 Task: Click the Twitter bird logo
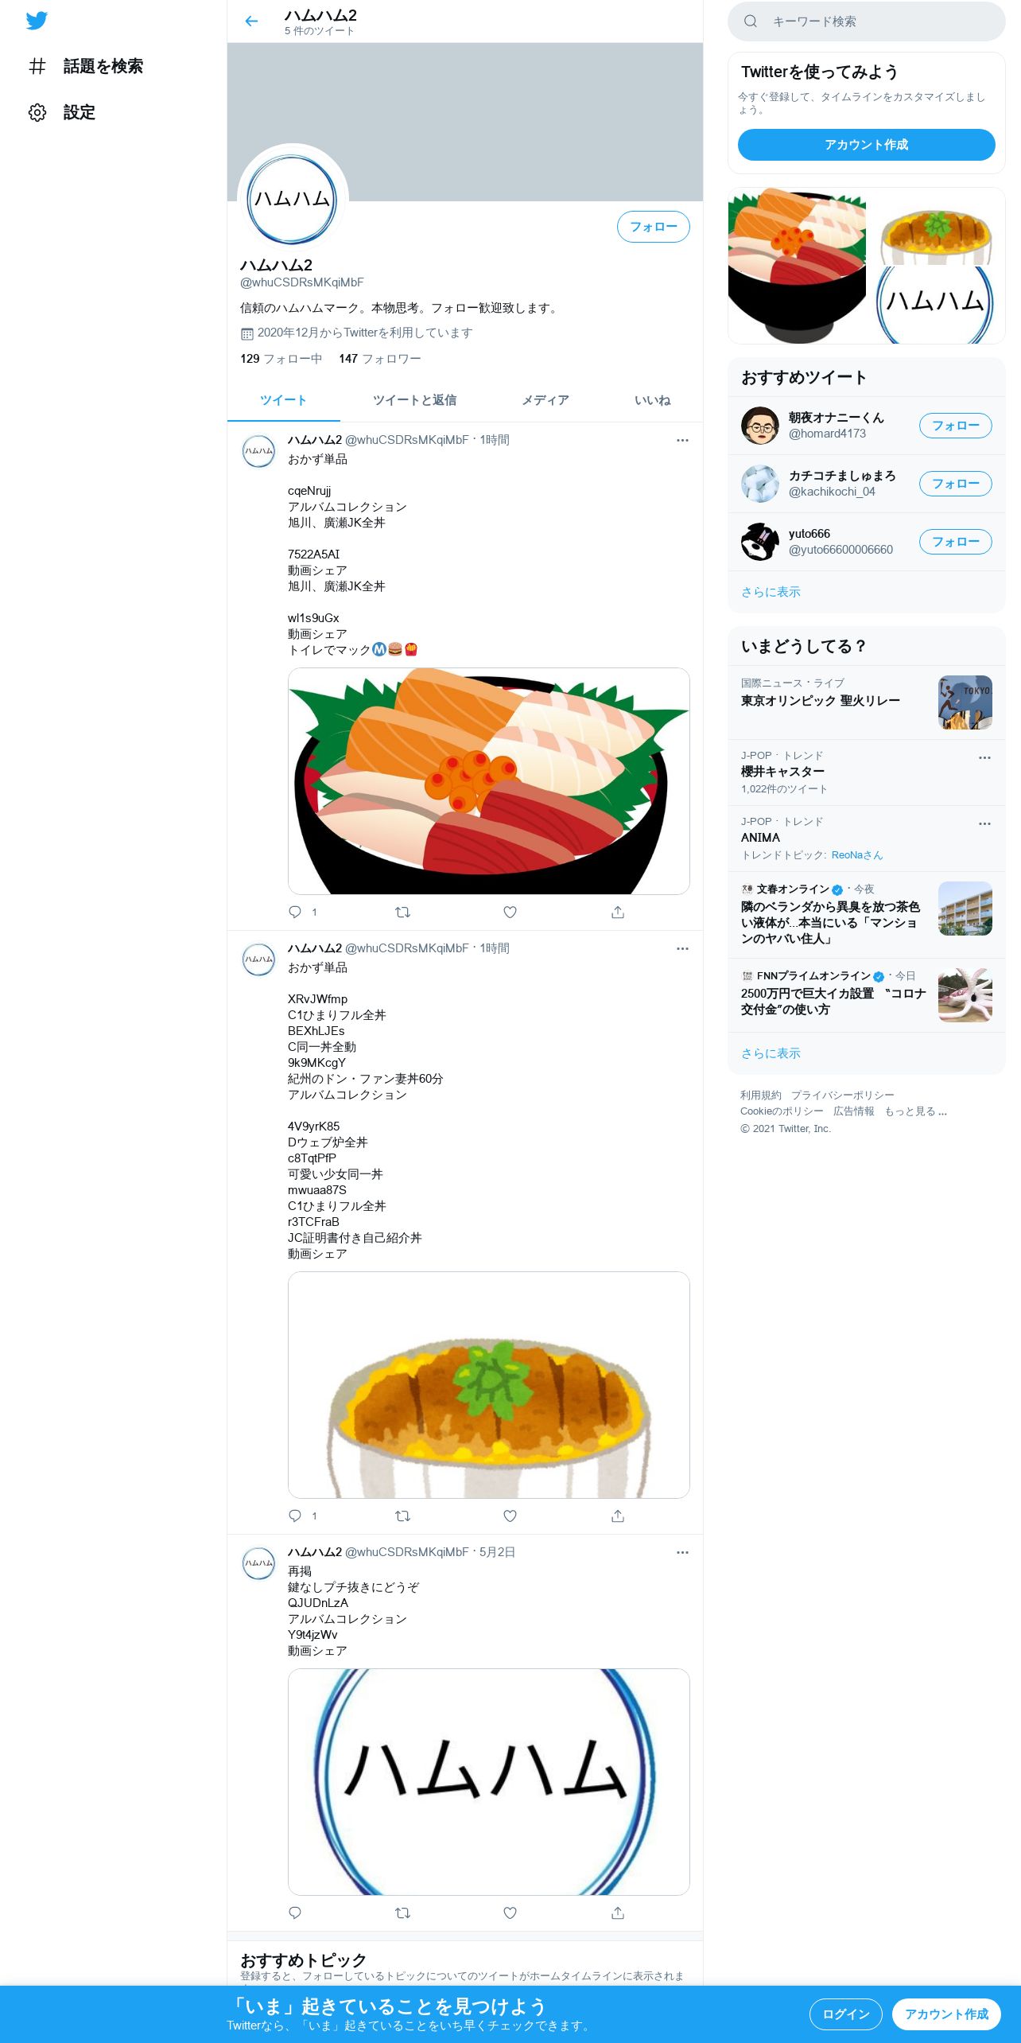coord(37,21)
